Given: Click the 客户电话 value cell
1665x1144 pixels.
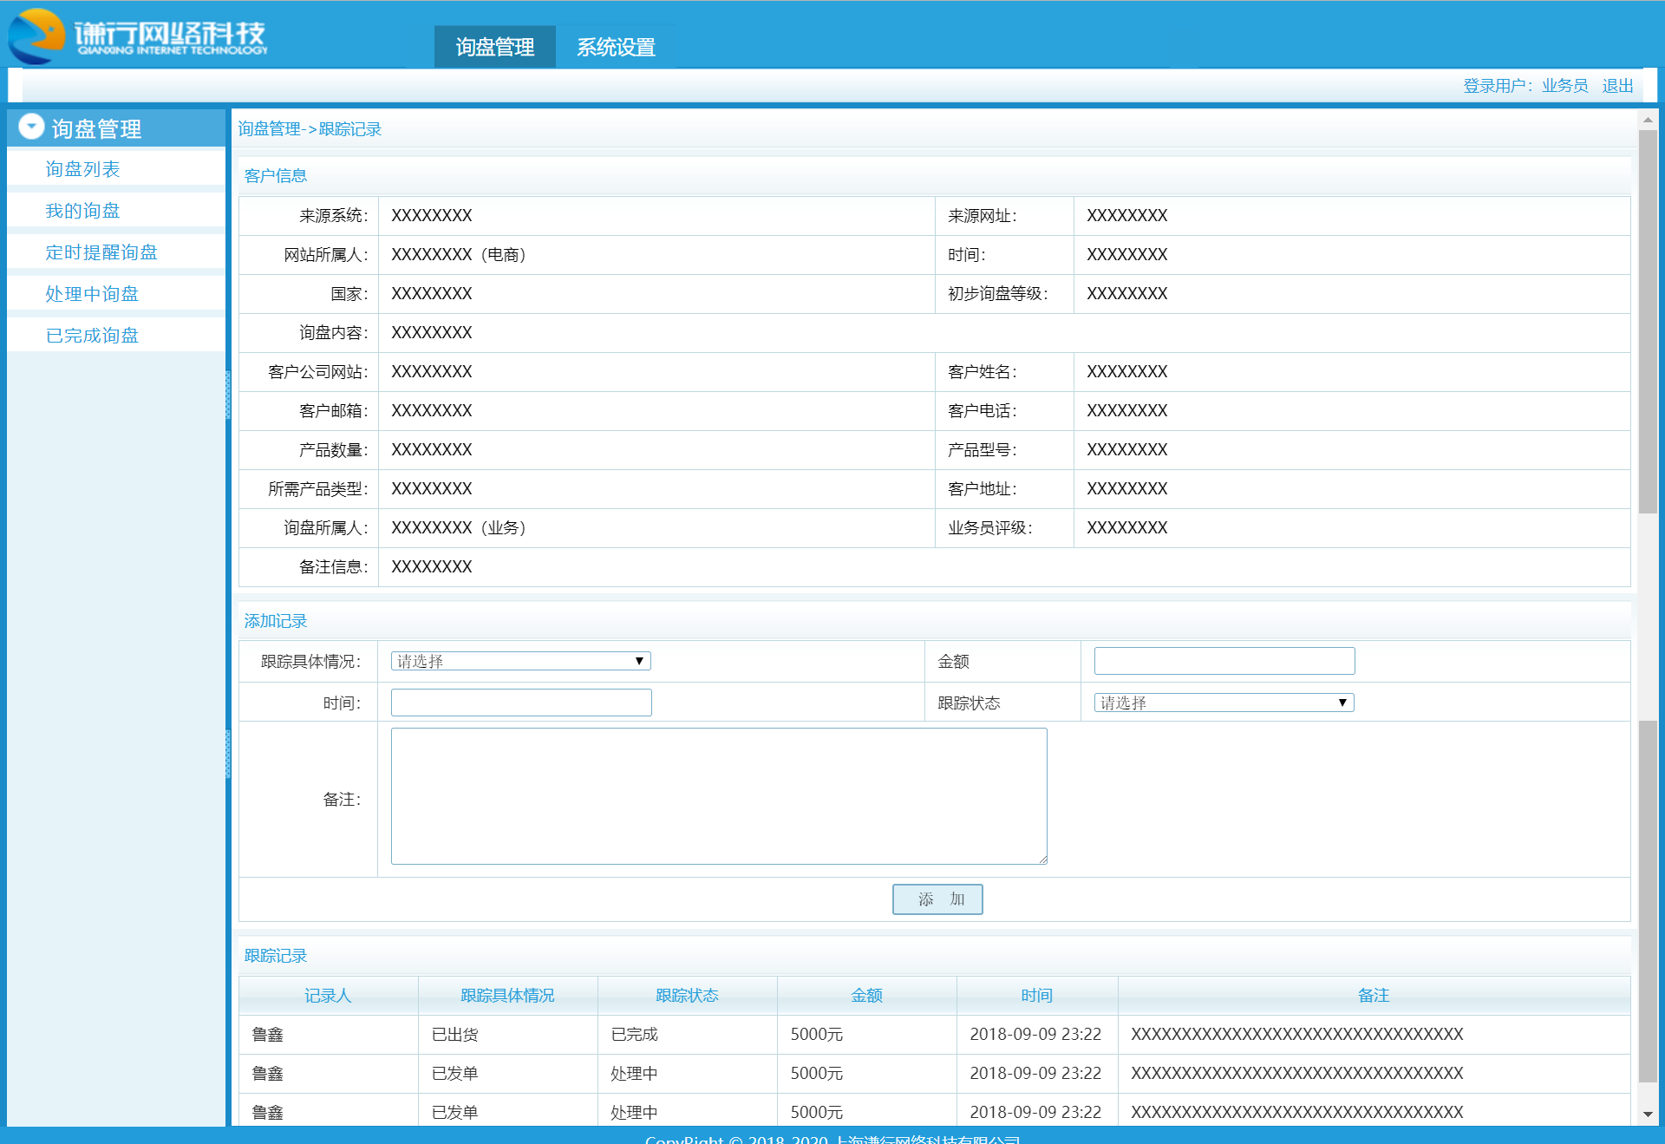Looking at the screenshot, I should (1352, 411).
